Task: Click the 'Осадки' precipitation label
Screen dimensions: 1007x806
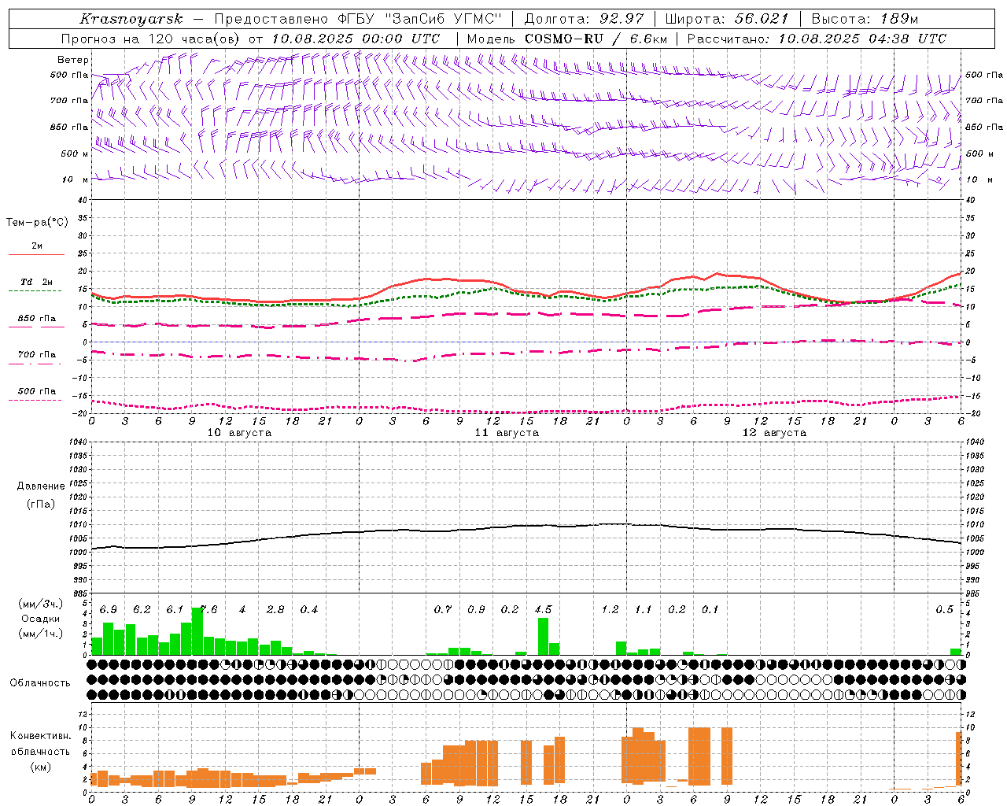Action: [40, 619]
